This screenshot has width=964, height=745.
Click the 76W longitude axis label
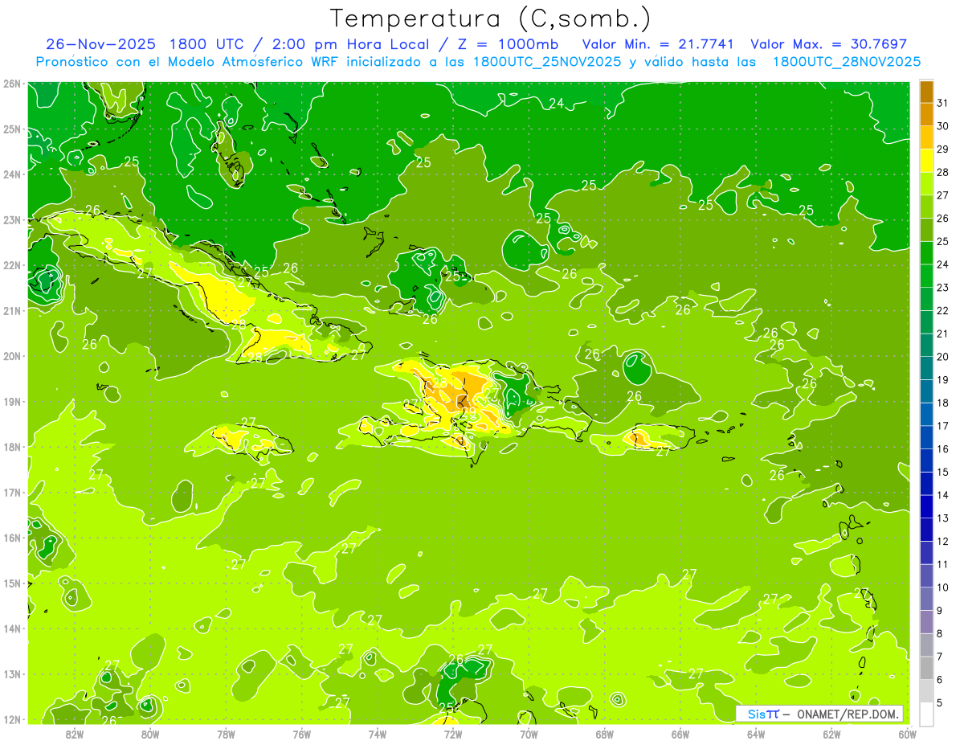[301, 734]
